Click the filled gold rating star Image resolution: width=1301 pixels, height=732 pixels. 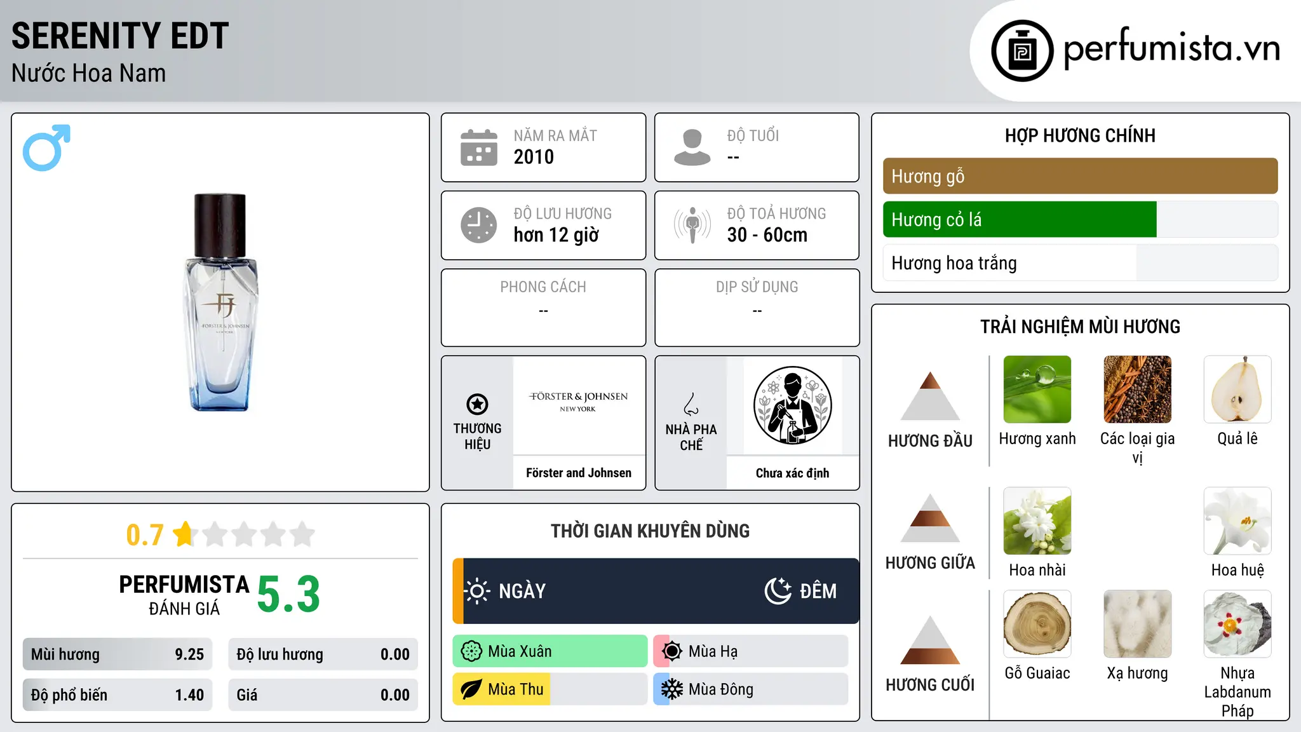coord(185,534)
